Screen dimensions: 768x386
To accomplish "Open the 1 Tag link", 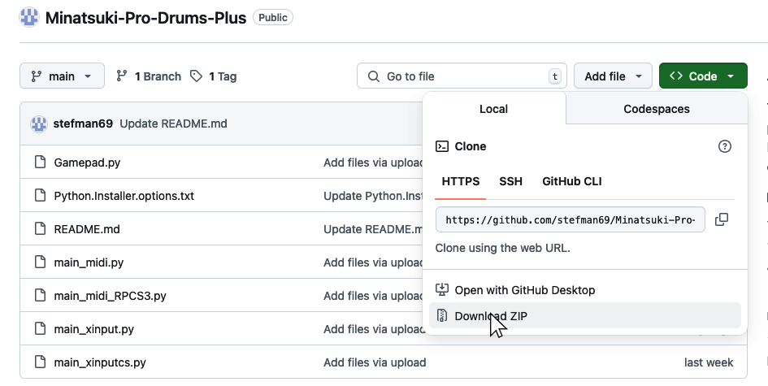I will point(214,76).
